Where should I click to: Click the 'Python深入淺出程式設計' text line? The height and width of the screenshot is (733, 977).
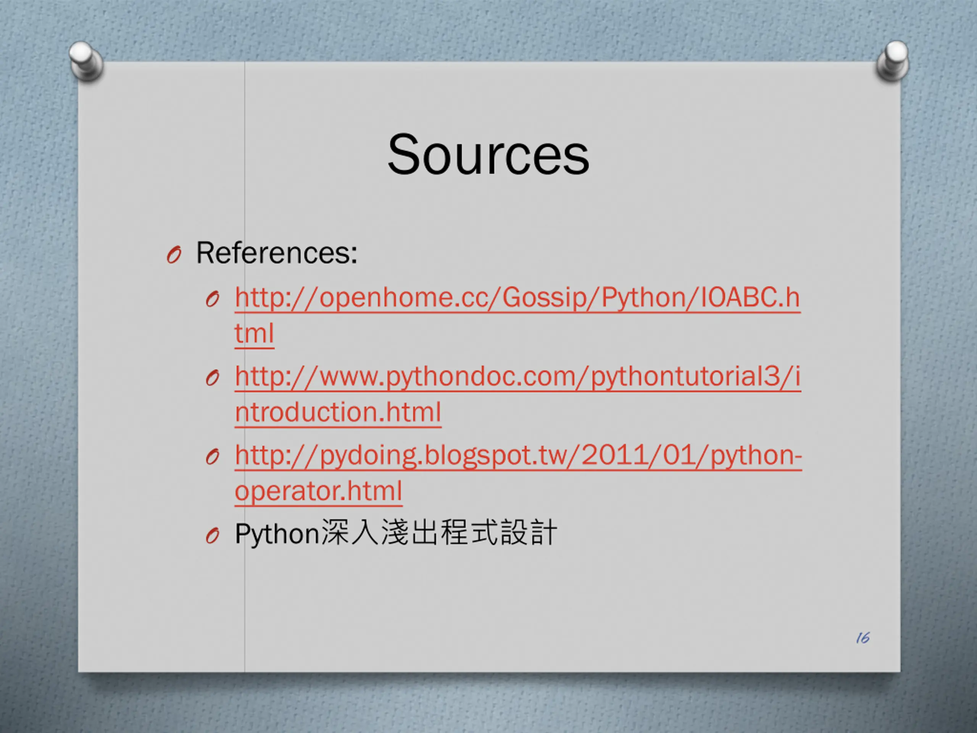[x=396, y=533]
